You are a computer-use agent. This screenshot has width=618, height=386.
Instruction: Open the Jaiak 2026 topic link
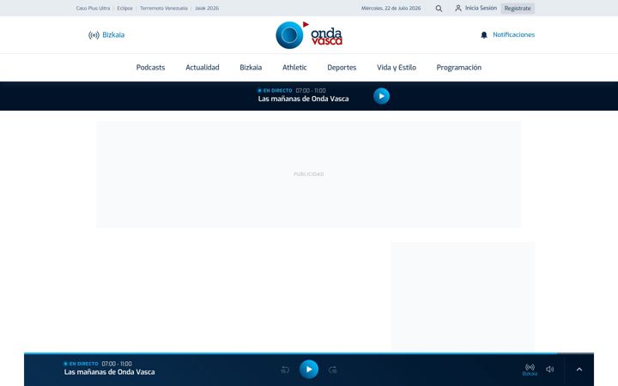[x=207, y=9]
